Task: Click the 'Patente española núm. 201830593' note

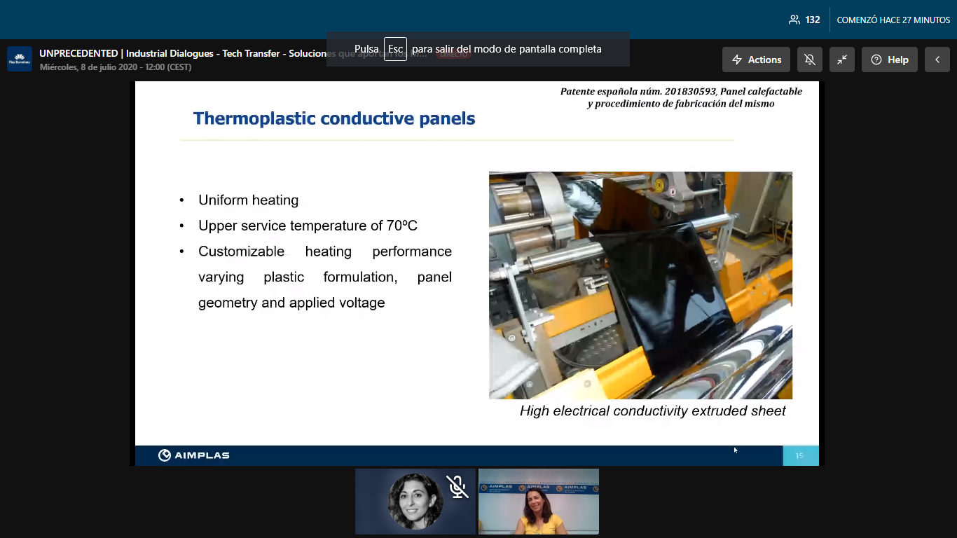Action: (x=681, y=97)
